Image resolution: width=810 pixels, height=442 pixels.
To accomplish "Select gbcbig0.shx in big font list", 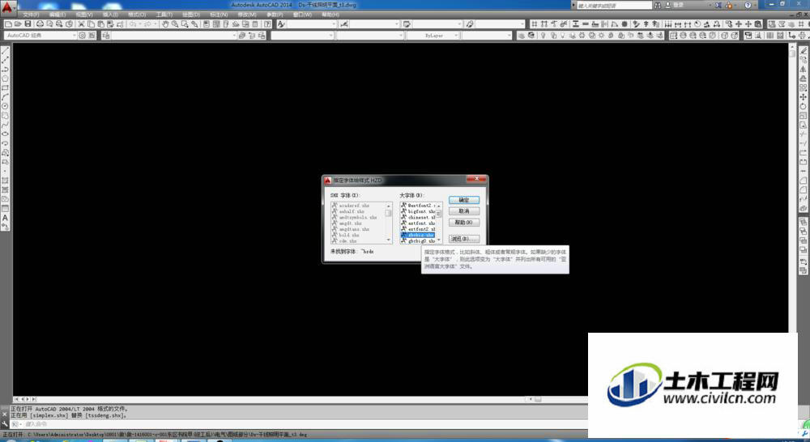I will (x=419, y=241).
